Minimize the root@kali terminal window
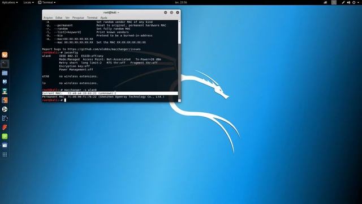This screenshot has height=204, width=362. tap(166, 12)
